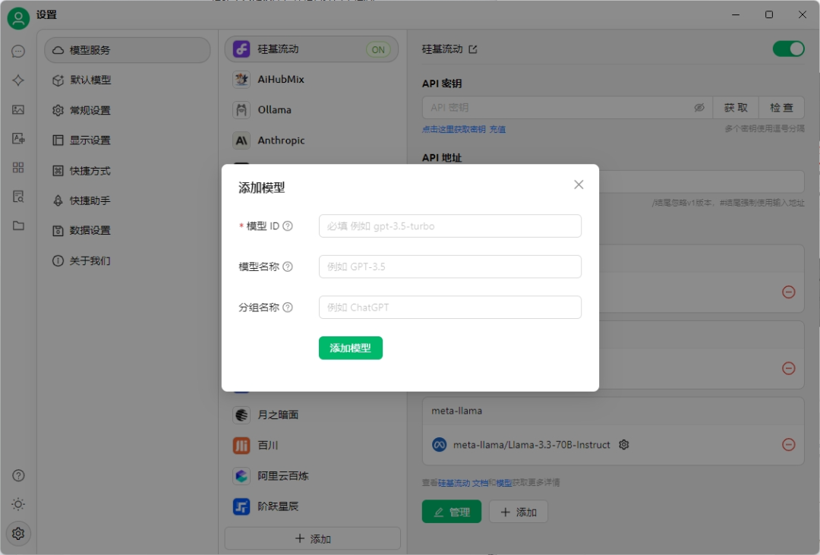Select 常规设置 settings menu
The image size is (820, 555).
[128, 110]
